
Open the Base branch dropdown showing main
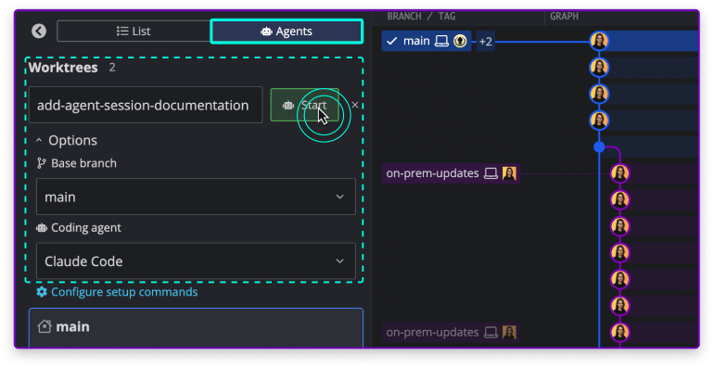(x=196, y=197)
